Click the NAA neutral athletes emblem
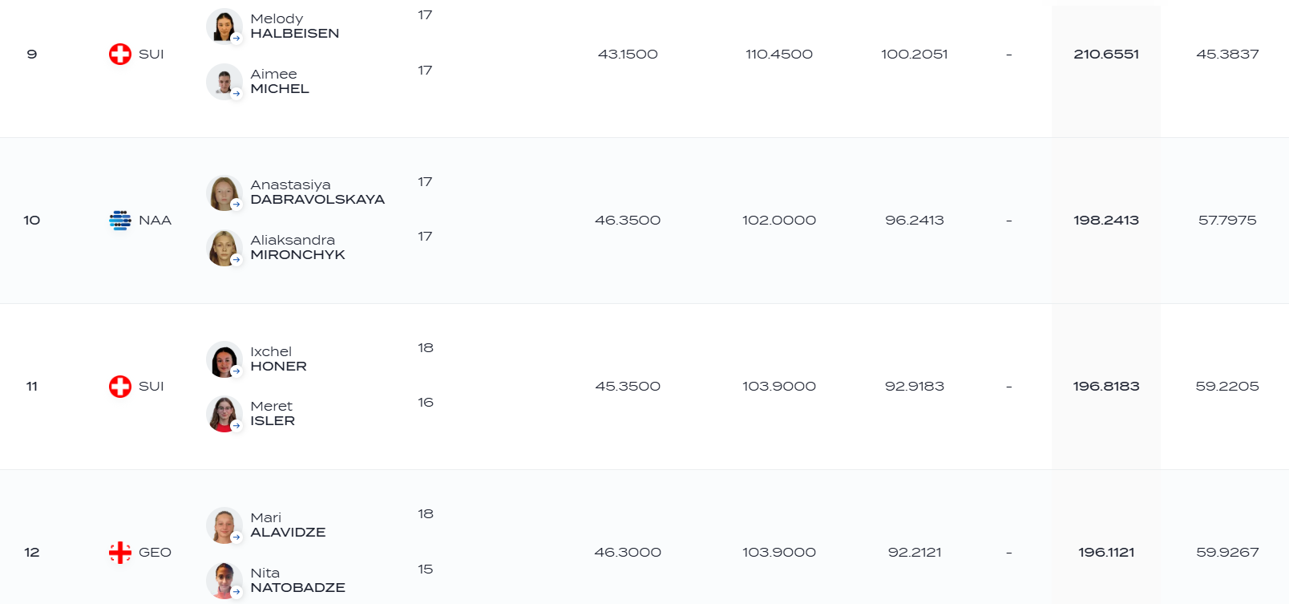The image size is (1289, 604). pos(120,220)
